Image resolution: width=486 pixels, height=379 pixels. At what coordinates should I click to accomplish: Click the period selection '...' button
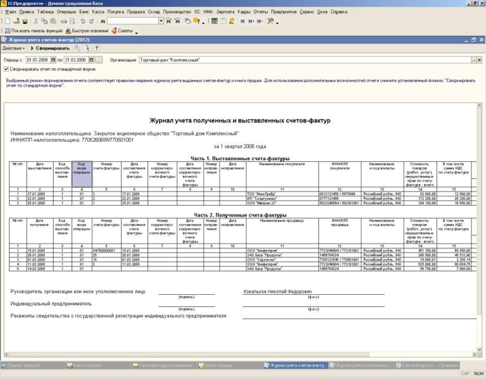(99, 60)
